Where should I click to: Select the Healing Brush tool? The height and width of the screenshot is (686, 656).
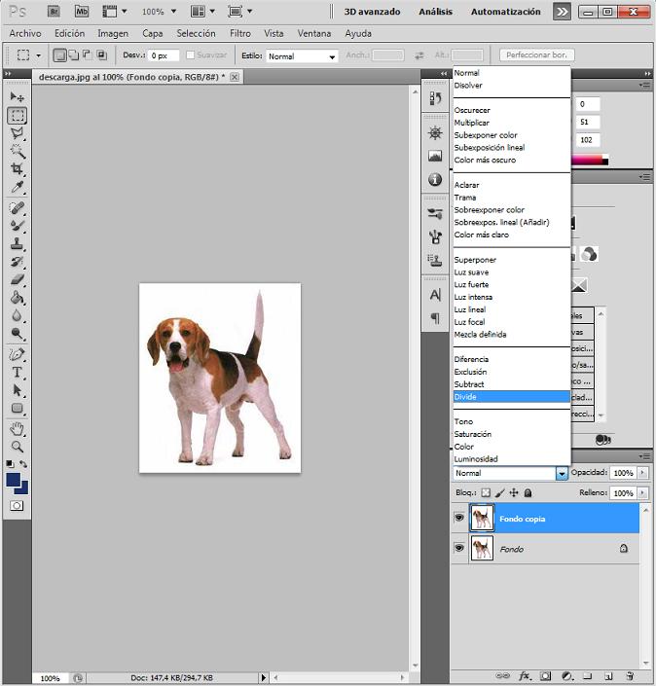(18, 208)
